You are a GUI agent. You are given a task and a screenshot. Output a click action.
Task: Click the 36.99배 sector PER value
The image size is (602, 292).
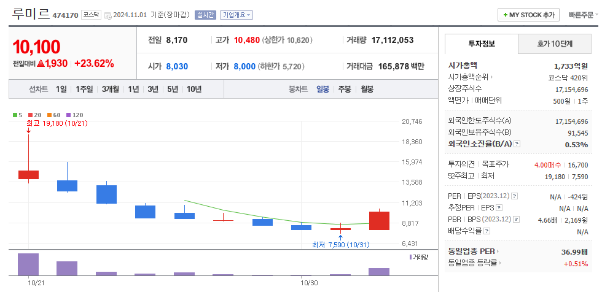click(574, 252)
